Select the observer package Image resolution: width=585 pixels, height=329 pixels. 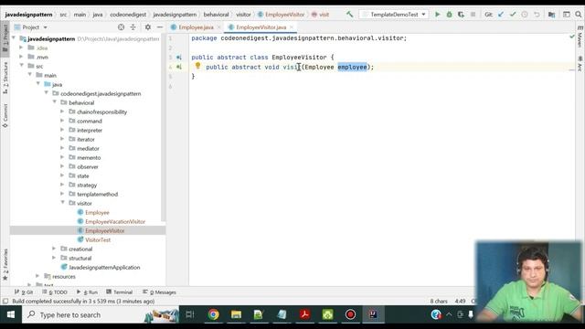tap(88, 166)
